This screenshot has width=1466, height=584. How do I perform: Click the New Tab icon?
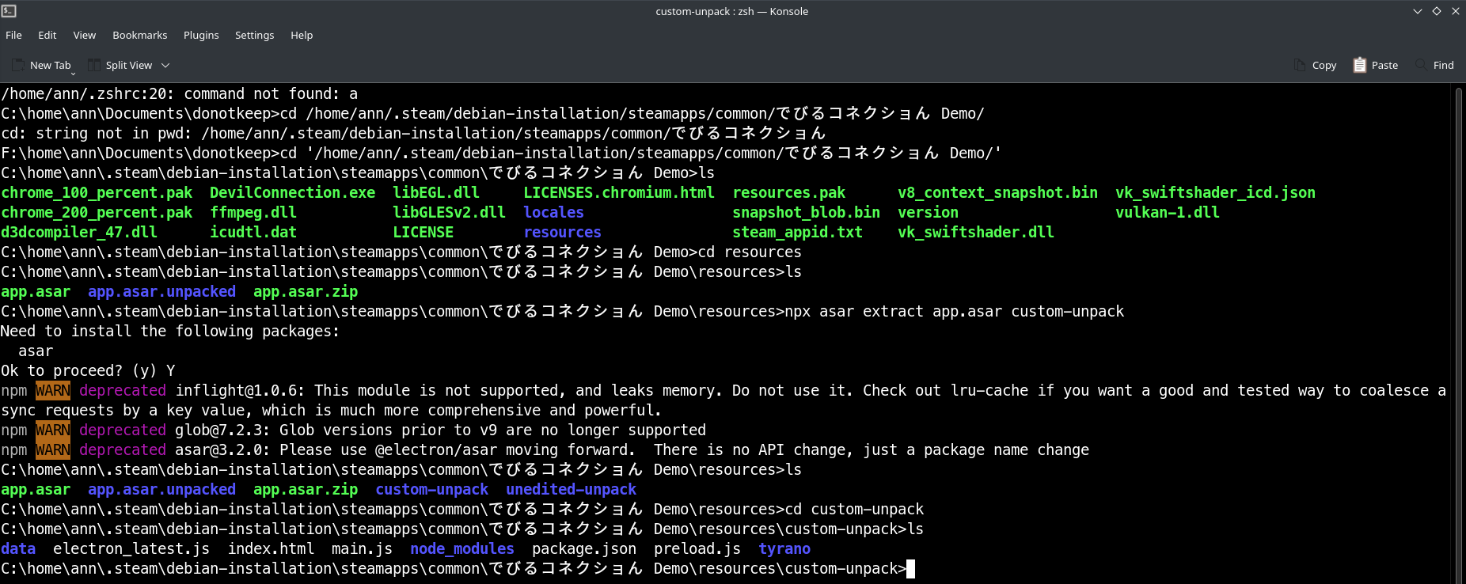click(17, 65)
